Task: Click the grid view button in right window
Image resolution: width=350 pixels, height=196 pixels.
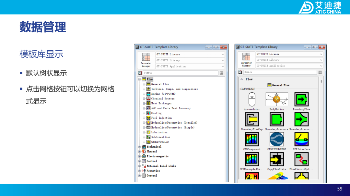Action: (320, 72)
